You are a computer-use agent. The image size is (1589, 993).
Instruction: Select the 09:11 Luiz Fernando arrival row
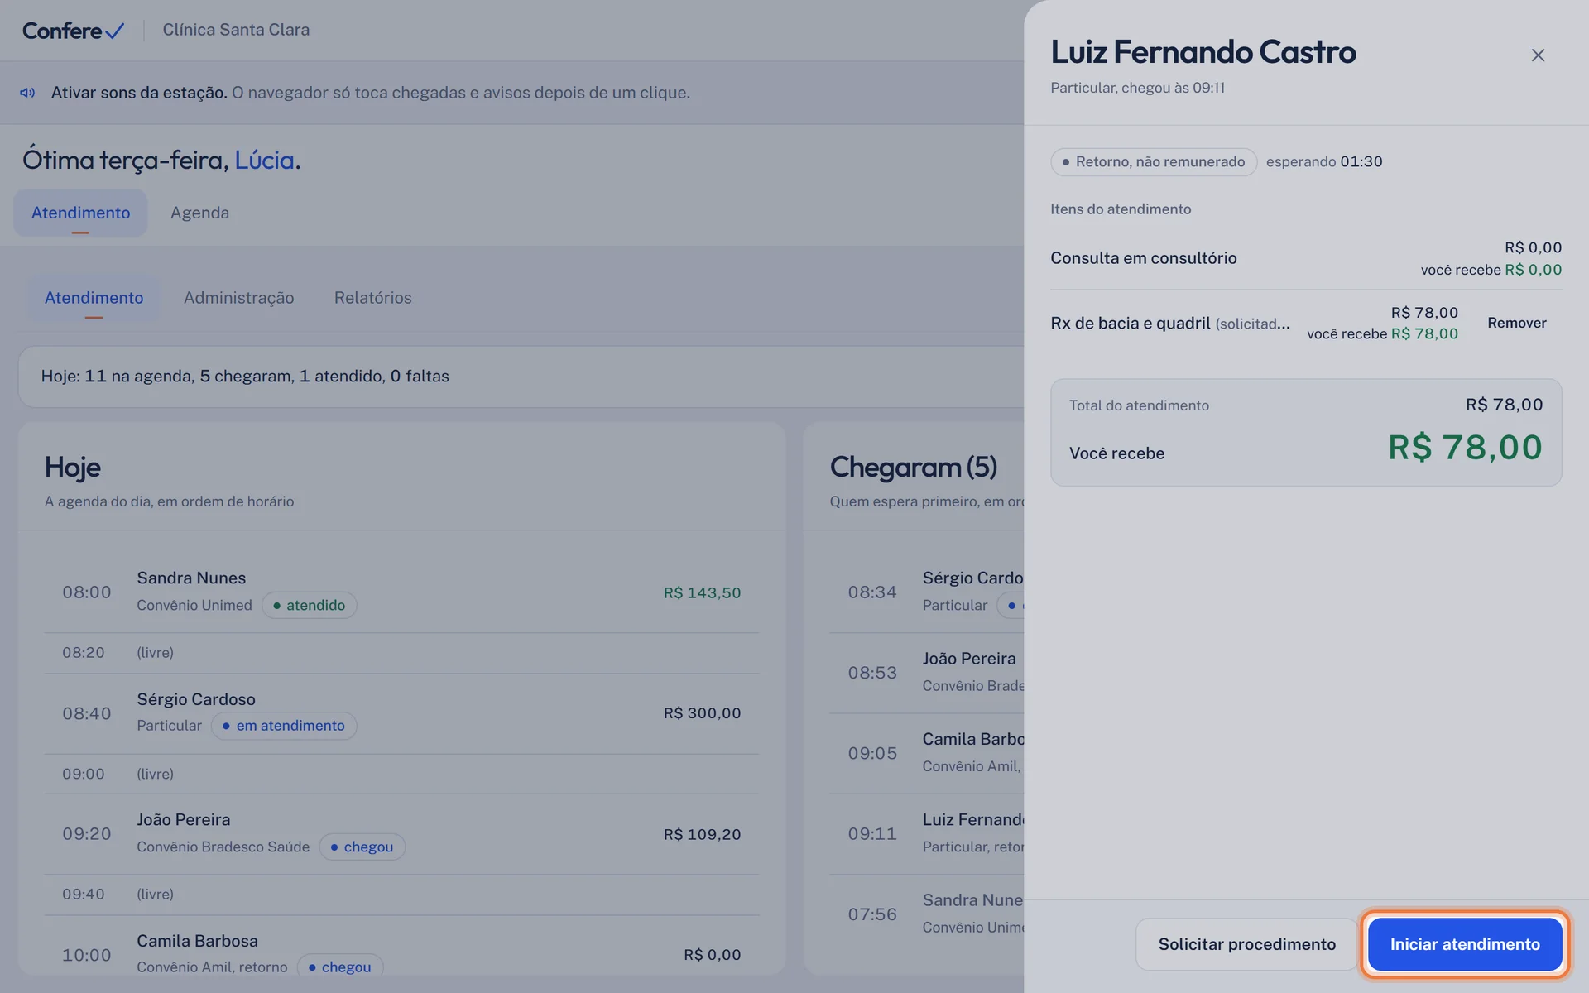[x=927, y=833]
